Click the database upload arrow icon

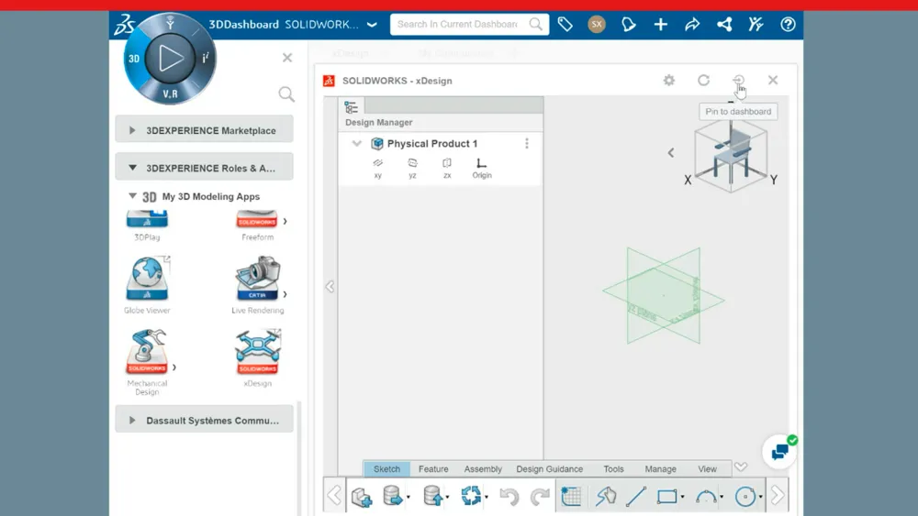(x=432, y=496)
